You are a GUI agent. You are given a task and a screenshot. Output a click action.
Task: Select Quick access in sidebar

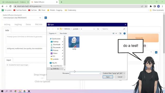click(x=55, y=39)
